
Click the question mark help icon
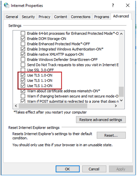point(113,5)
